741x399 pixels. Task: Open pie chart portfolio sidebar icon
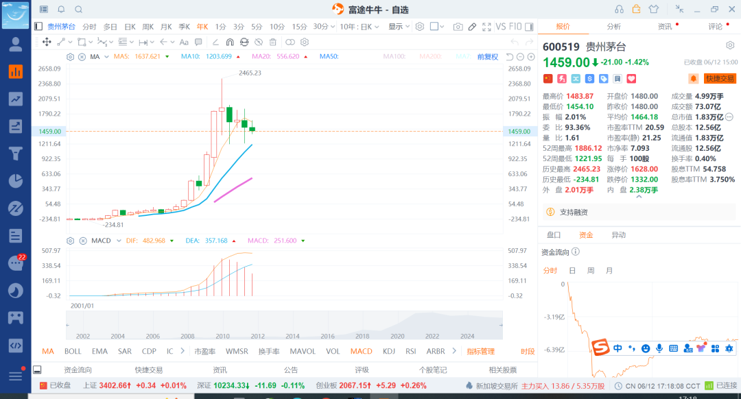[x=16, y=181]
